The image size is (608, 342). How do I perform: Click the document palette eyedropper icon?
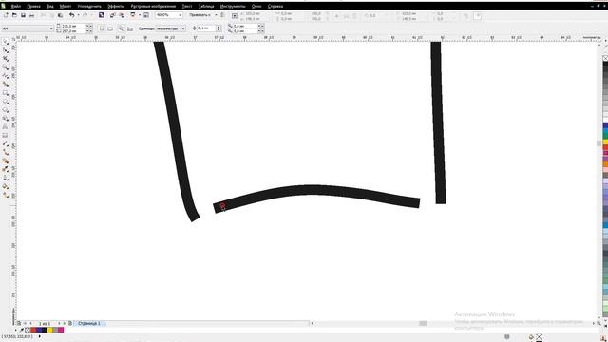22,330
